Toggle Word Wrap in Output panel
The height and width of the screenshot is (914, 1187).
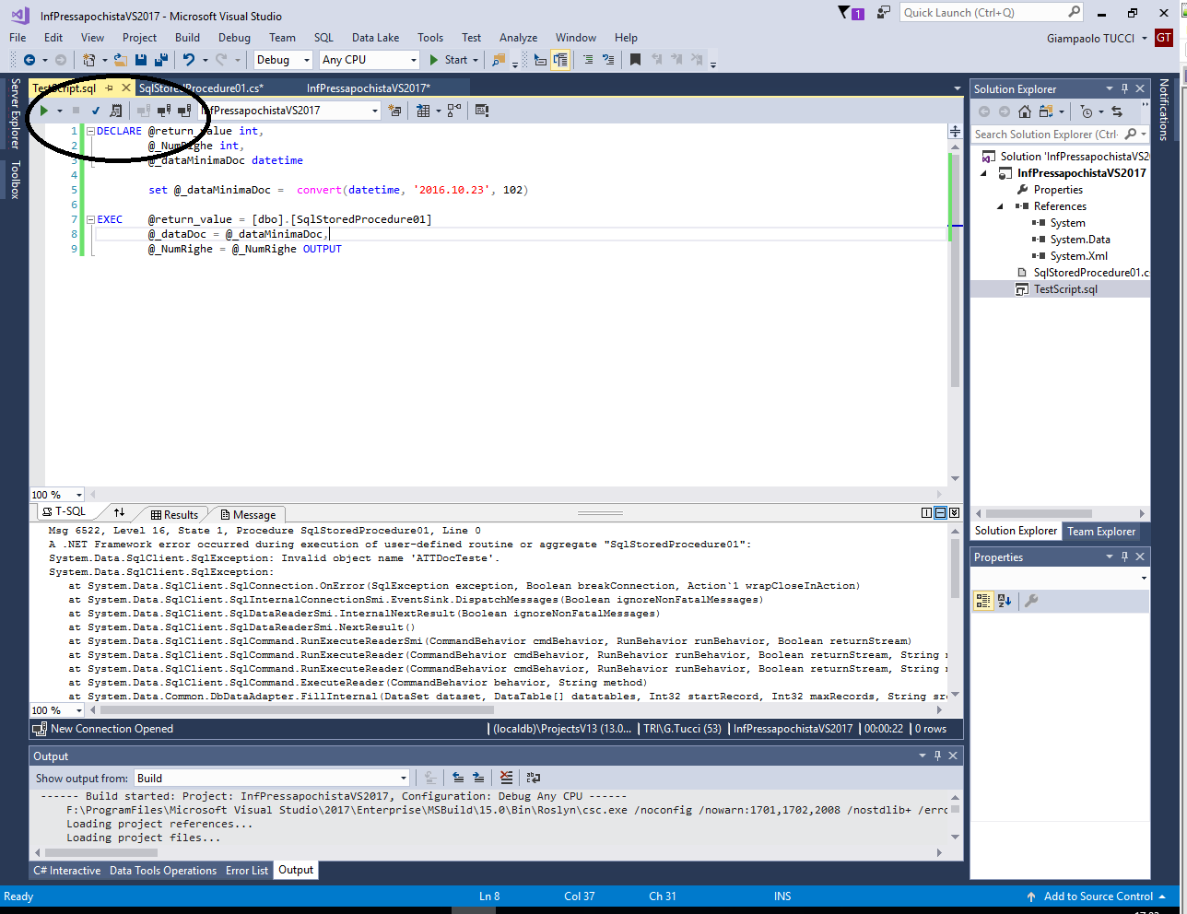533,778
